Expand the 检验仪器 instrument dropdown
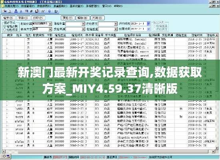This screenshot has width=220, height=160. [x=50, y=24]
